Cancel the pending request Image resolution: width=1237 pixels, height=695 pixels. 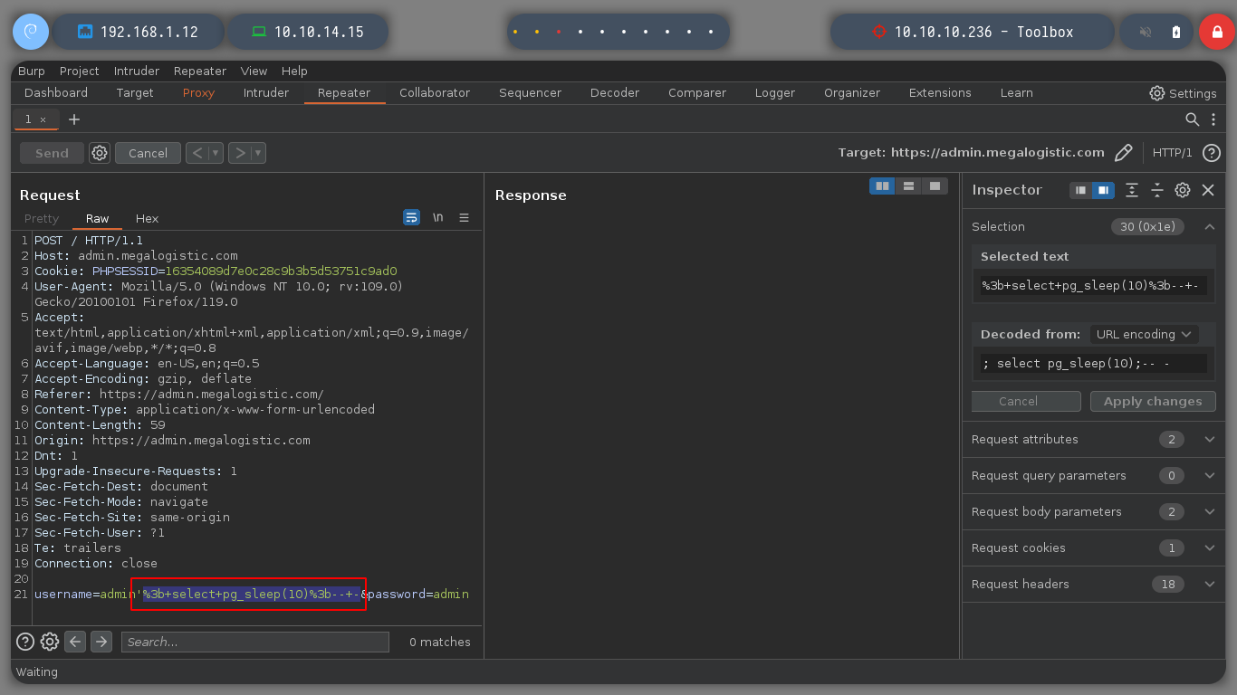click(148, 153)
